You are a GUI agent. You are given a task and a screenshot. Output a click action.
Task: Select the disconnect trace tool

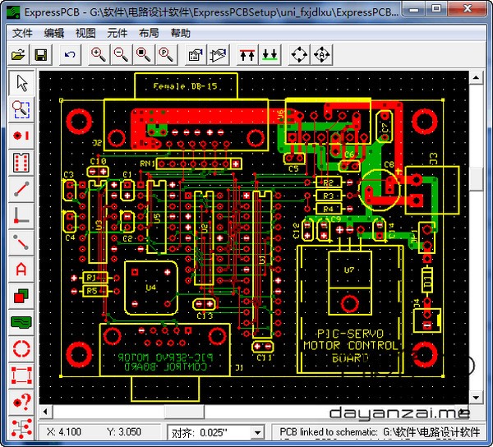[21, 242]
